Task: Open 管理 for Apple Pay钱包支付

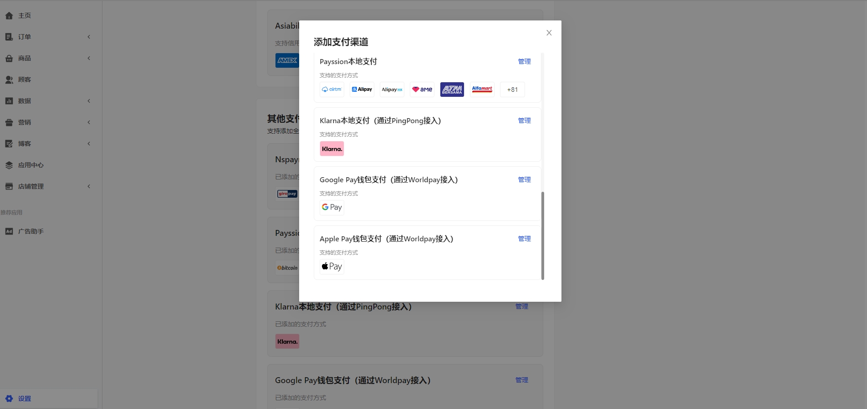Action: [x=525, y=239]
